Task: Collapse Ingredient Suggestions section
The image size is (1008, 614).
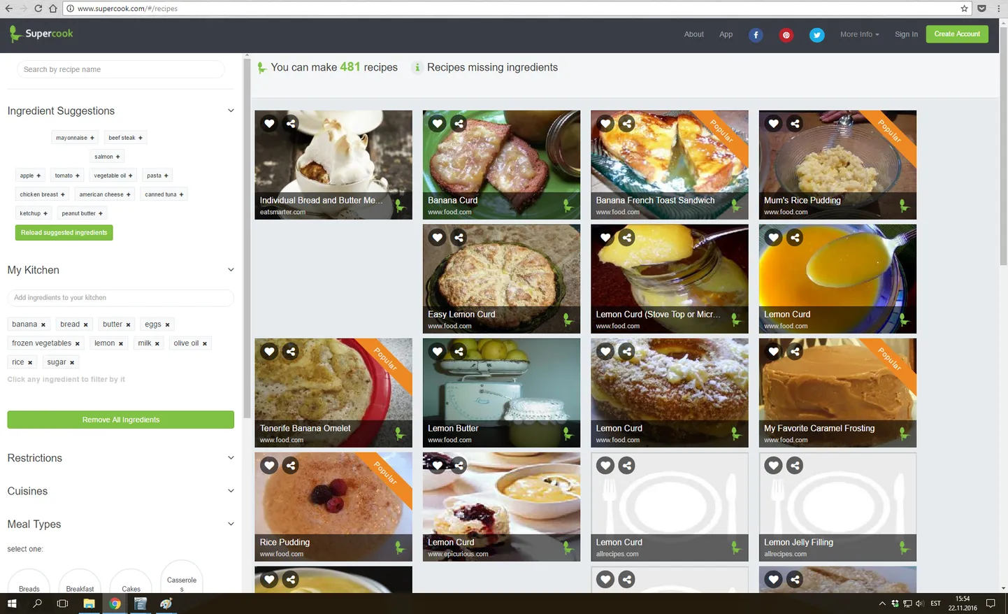Action: pyautogui.click(x=231, y=110)
